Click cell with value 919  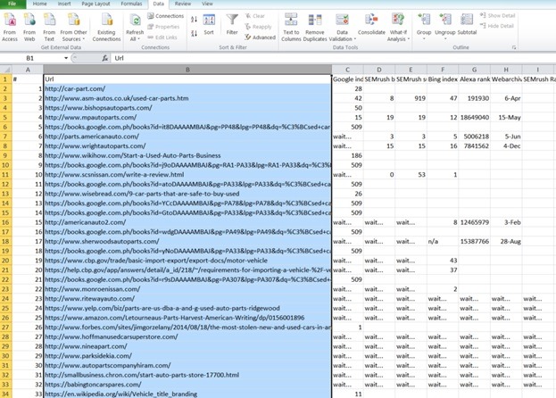tap(411, 98)
